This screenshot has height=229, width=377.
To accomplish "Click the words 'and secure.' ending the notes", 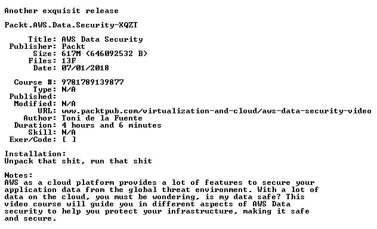I will click(x=30, y=218).
